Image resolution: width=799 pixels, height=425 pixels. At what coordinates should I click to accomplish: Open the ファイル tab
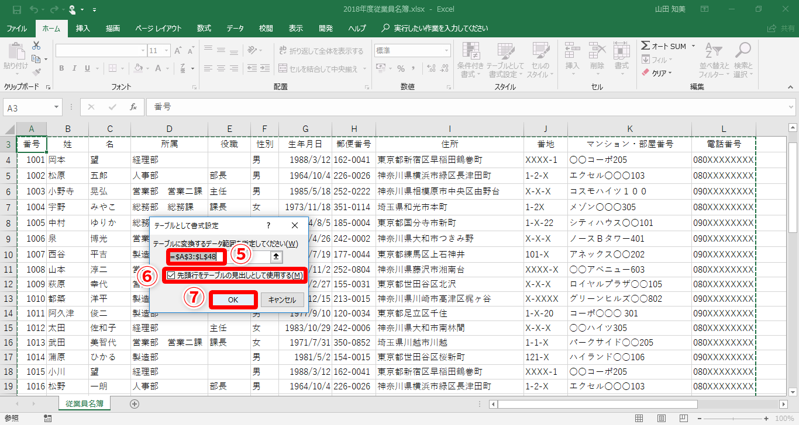[17, 28]
